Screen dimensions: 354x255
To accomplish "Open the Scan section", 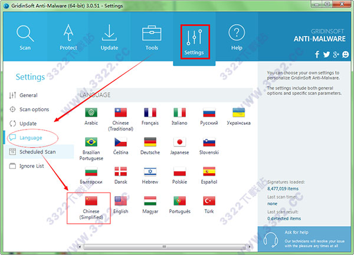I will tap(25, 38).
